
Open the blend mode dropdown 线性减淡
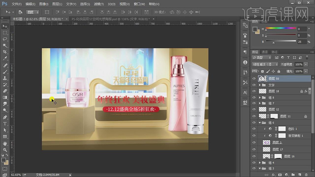tap(264, 65)
